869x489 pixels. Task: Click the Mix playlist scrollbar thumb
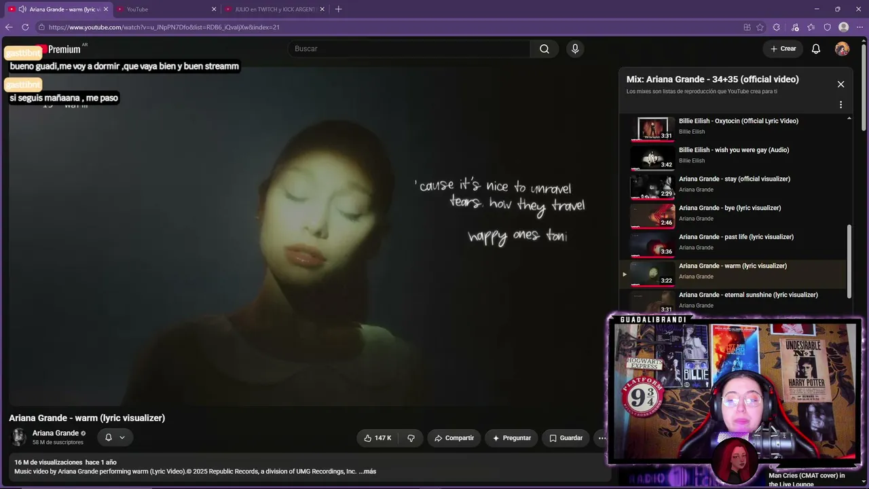coord(849,260)
